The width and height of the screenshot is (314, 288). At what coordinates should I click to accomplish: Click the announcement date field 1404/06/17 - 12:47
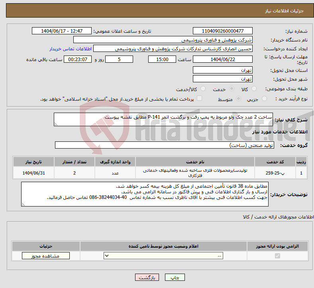point(62,31)
